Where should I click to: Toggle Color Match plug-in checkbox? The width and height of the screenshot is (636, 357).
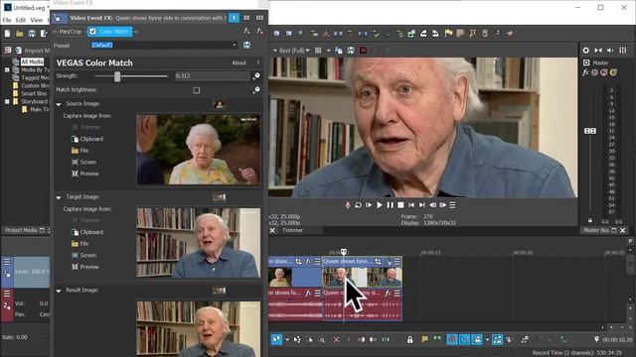tap(92, 31)
